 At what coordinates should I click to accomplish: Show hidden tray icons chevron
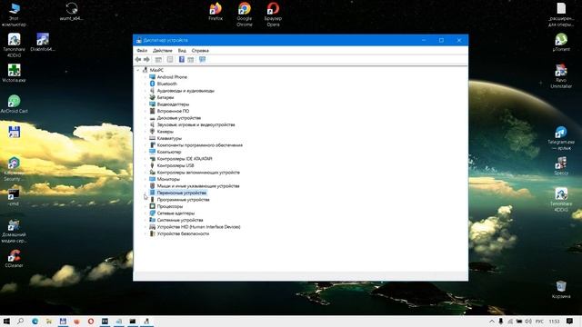coord(492,322)
